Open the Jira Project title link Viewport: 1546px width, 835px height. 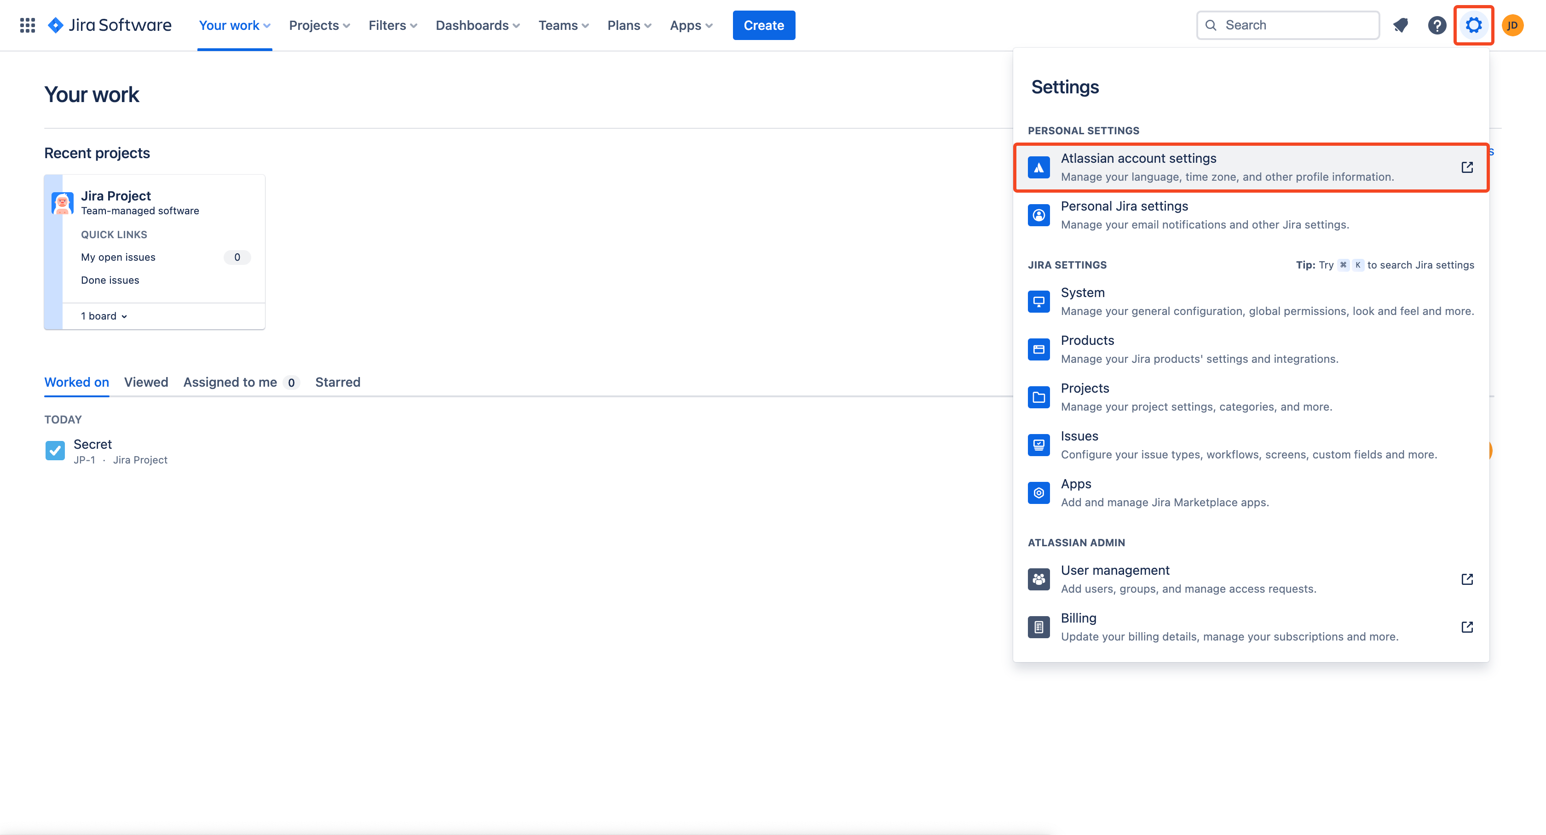[x=116, y=195]
